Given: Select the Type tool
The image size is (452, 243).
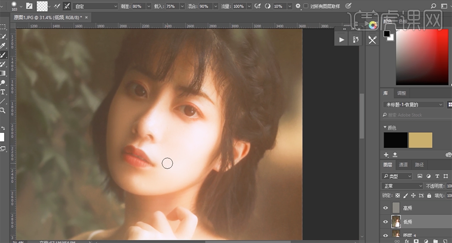Looking at the screenshot, I should [3, 92].
